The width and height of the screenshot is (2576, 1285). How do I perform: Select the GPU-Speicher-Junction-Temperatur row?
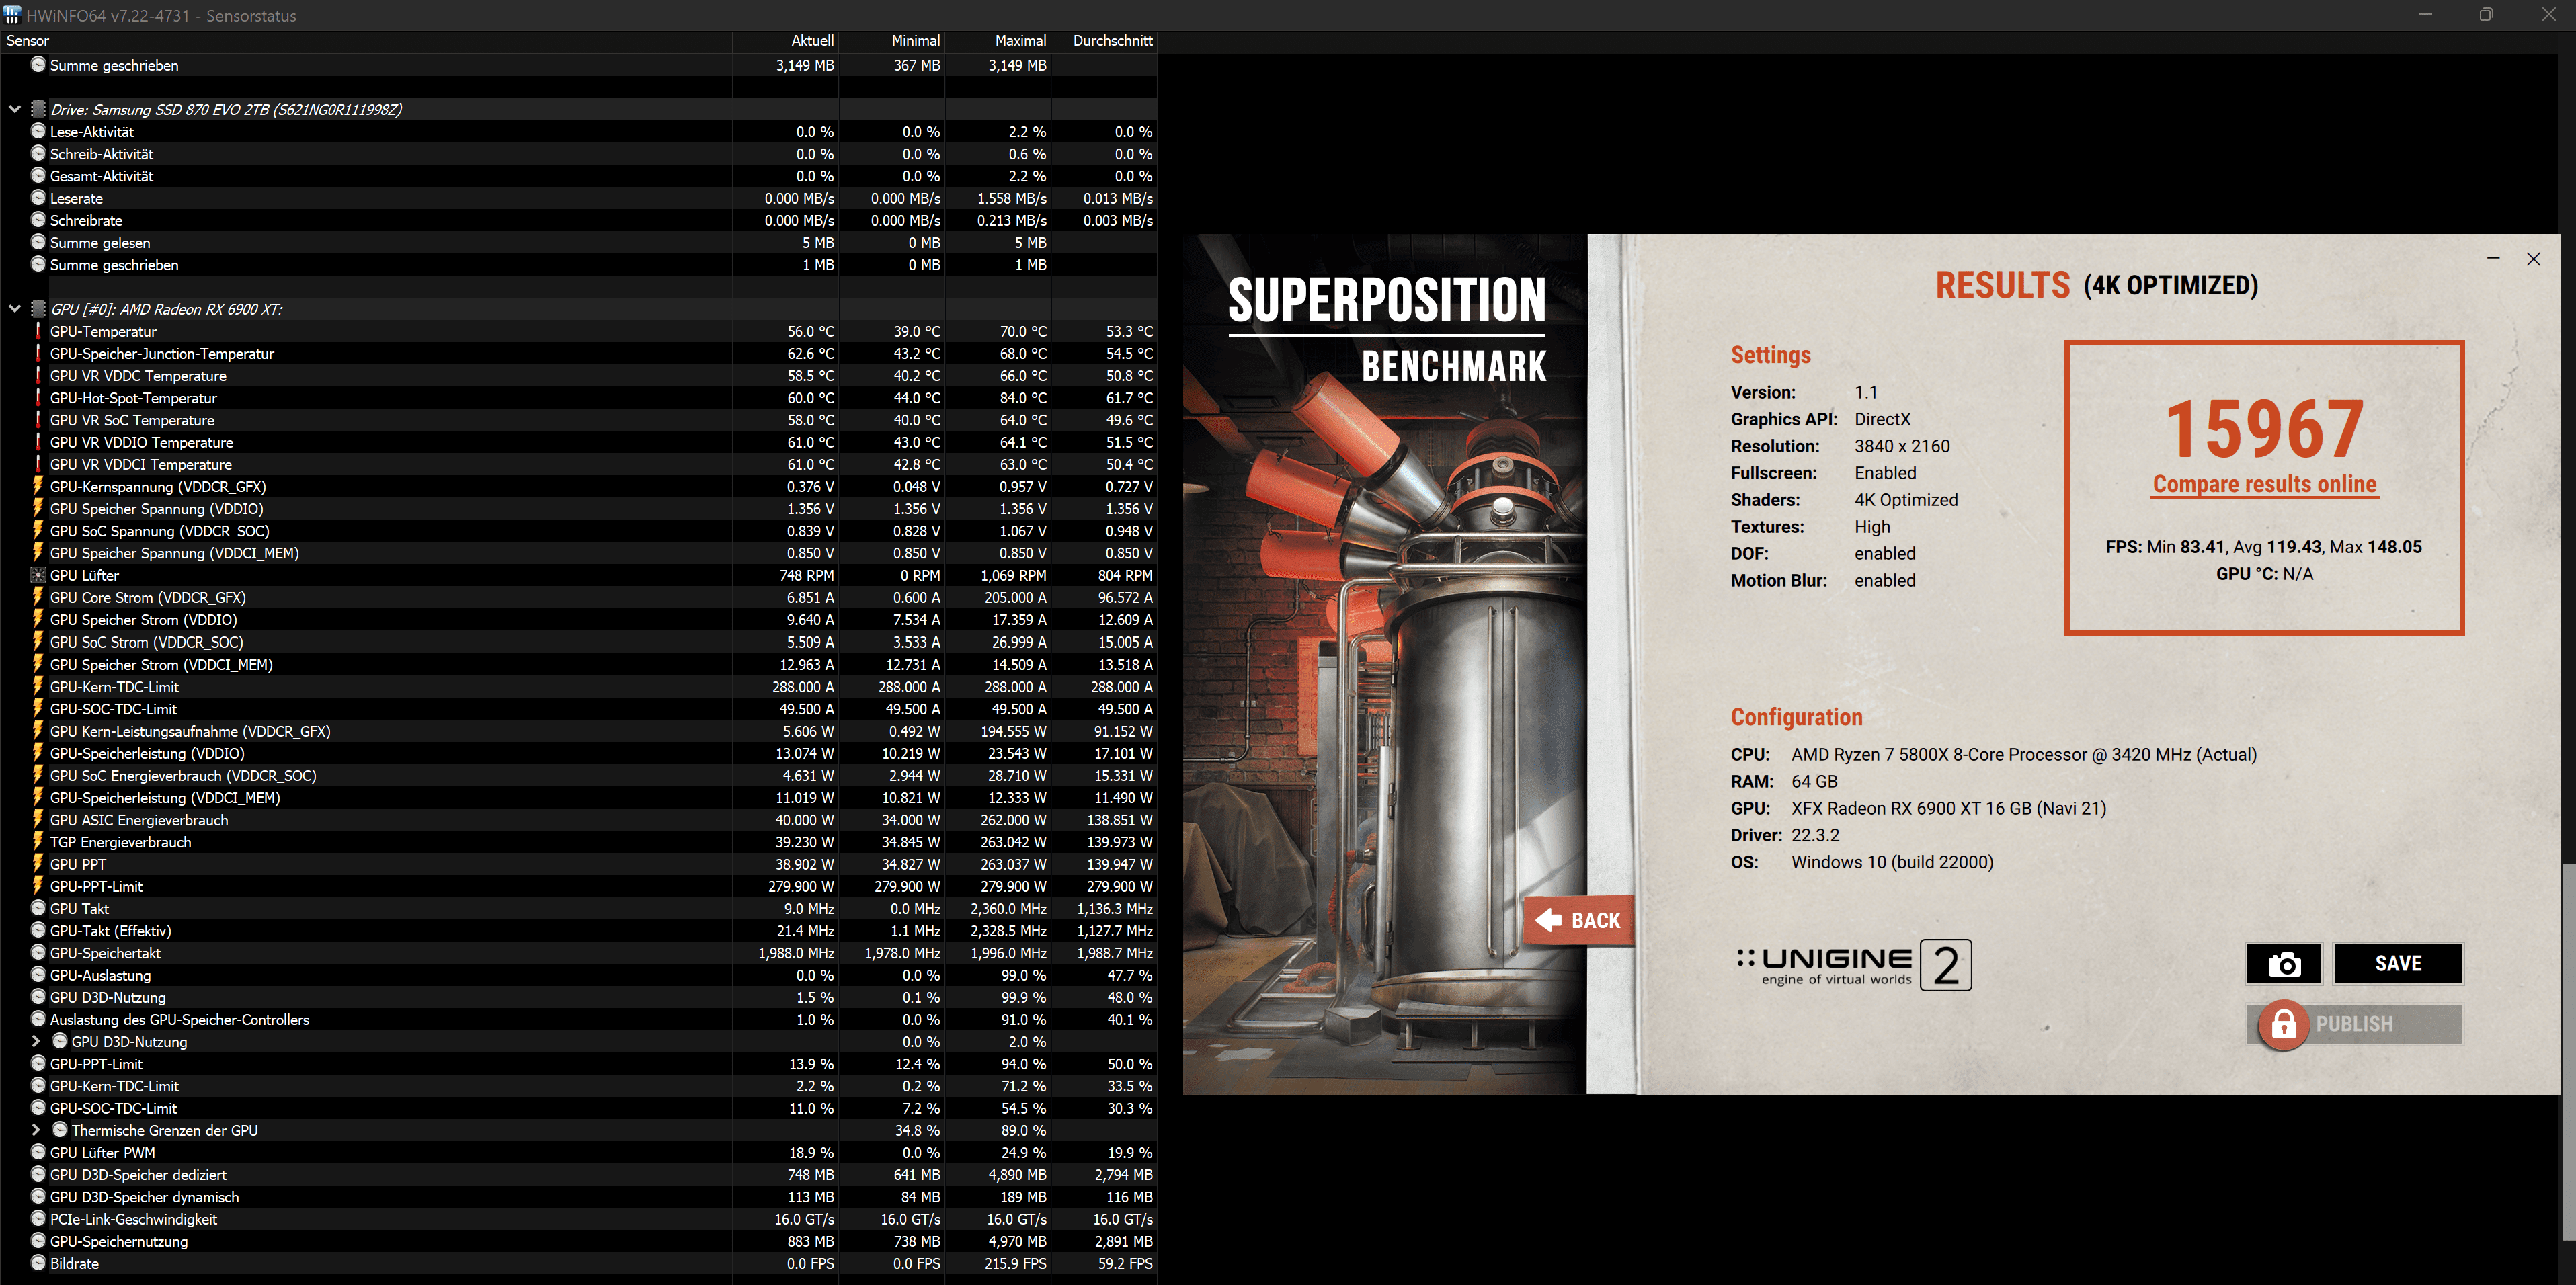tap(579, 353)
